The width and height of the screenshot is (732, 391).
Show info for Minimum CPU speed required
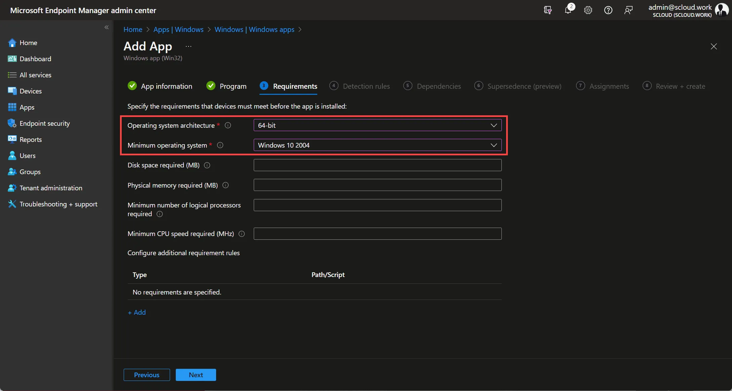tap(242, 234)
